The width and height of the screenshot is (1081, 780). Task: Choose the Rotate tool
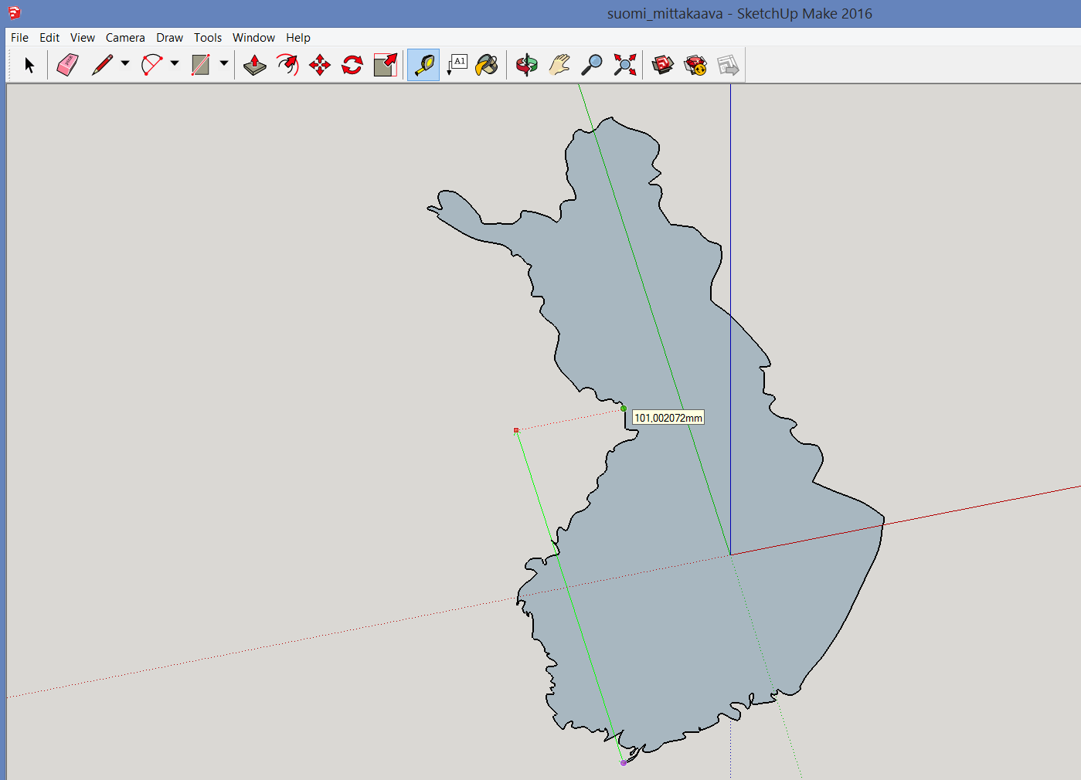[352, 66]
